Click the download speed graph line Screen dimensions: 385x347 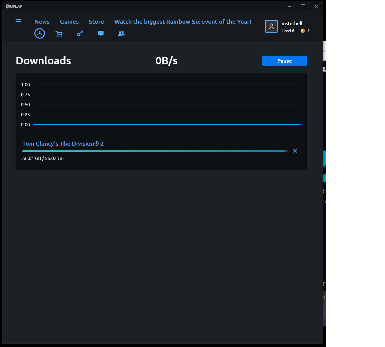pos(167,125)
